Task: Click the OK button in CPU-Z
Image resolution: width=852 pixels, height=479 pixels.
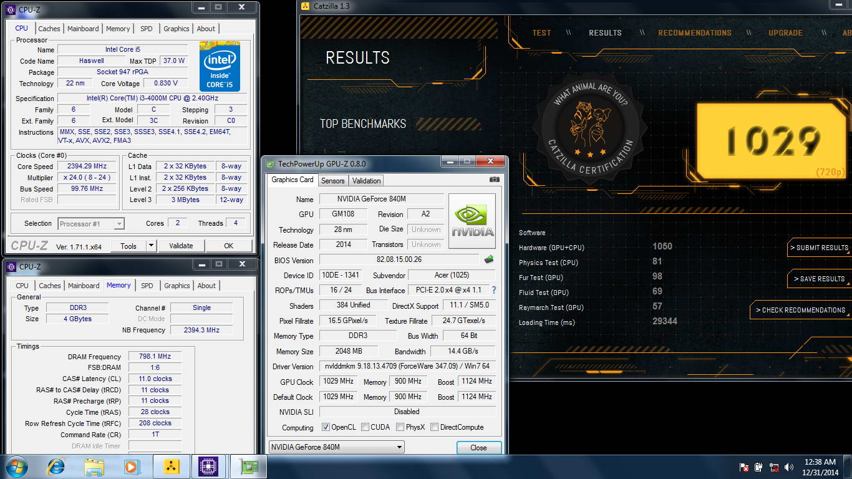Action: click(x=229, y=246)
